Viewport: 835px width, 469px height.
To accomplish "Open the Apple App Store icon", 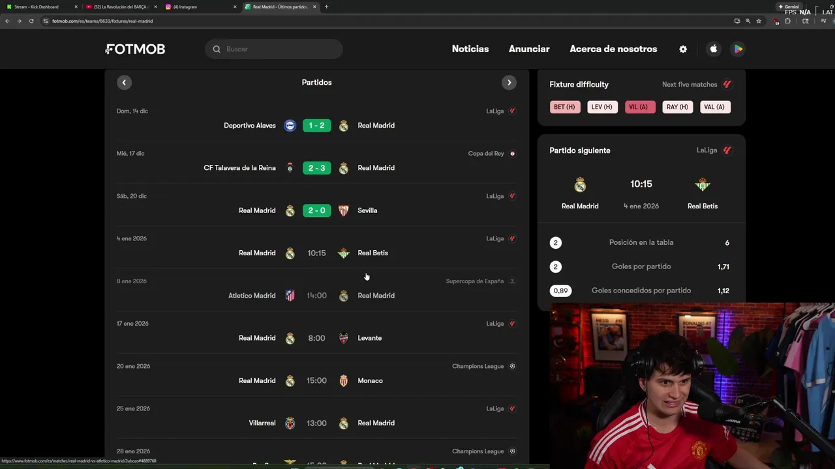I will (x=714, y=49).
